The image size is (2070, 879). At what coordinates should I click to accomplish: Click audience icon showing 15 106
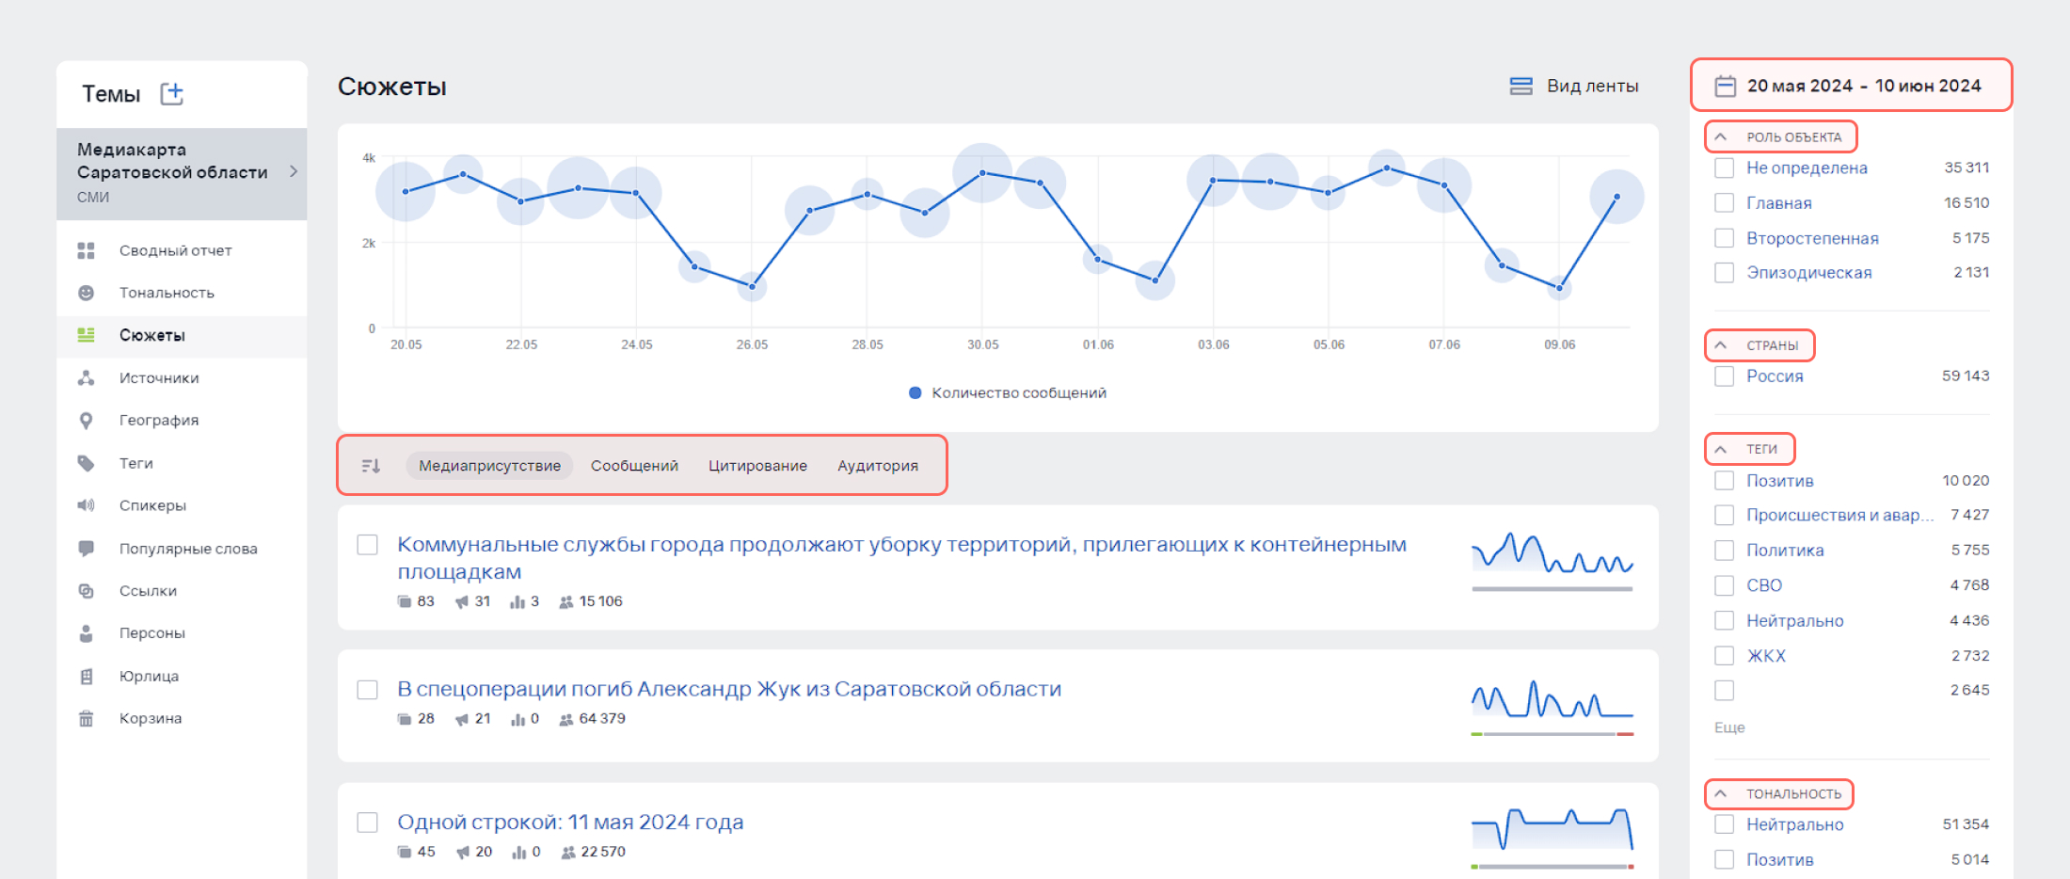(x=565, y=601)
